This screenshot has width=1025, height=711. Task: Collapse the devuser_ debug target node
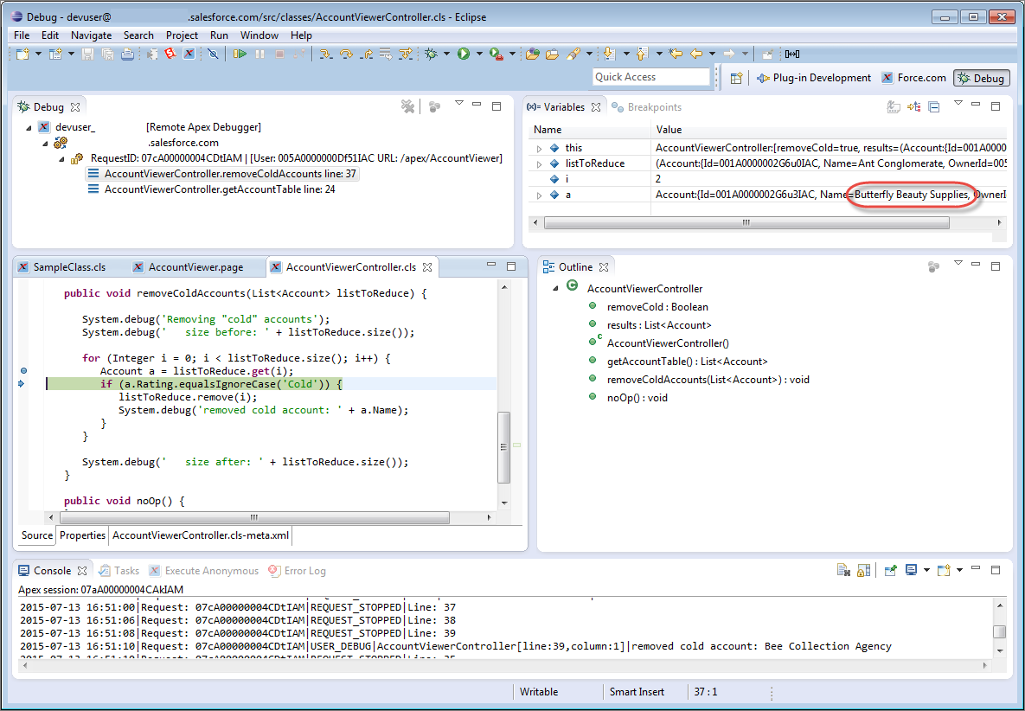point(29,127)
